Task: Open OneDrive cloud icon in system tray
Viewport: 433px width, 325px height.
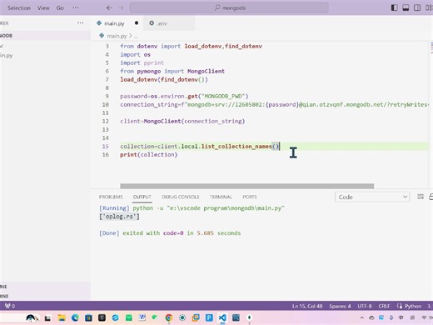Action: pos(371,317)
